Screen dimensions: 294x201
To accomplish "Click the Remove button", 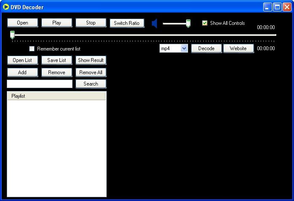I will (x=57, y=72).
